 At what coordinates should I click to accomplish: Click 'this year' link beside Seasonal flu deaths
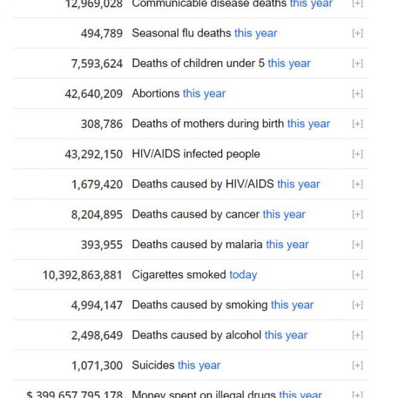point(255,33)
